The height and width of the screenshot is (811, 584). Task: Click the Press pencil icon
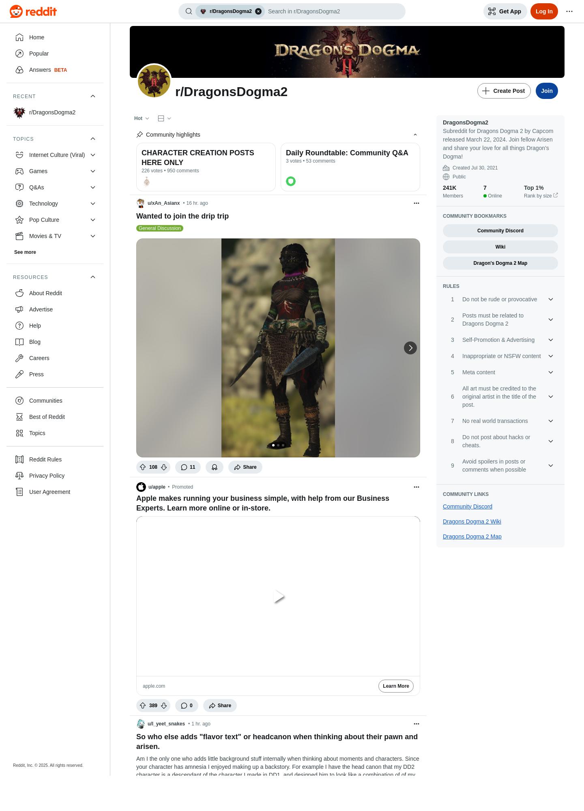(x=19, y=374)
